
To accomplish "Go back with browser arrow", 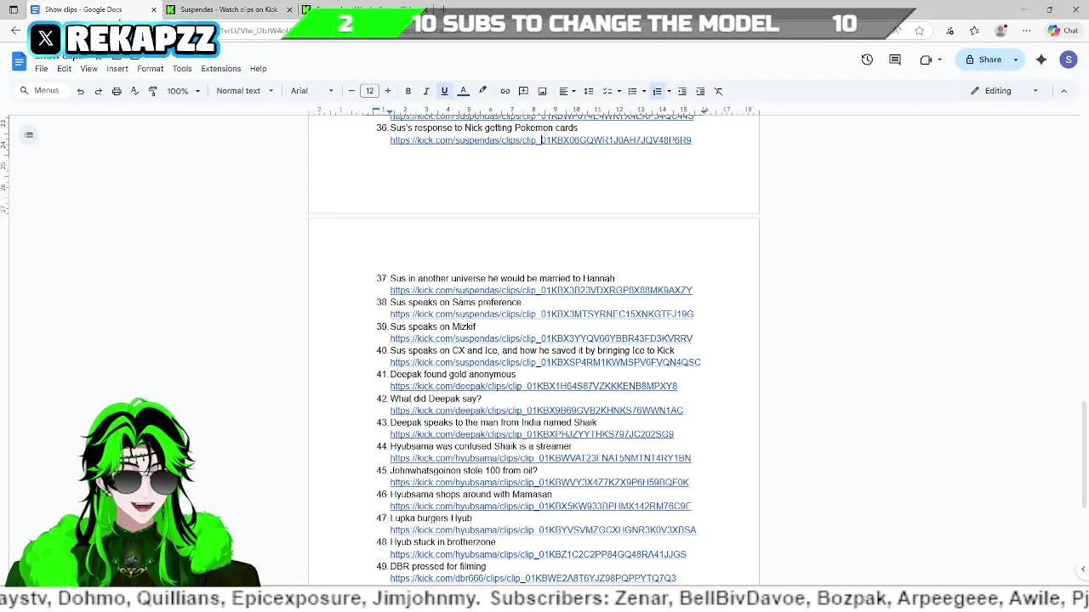I will 15,31.
